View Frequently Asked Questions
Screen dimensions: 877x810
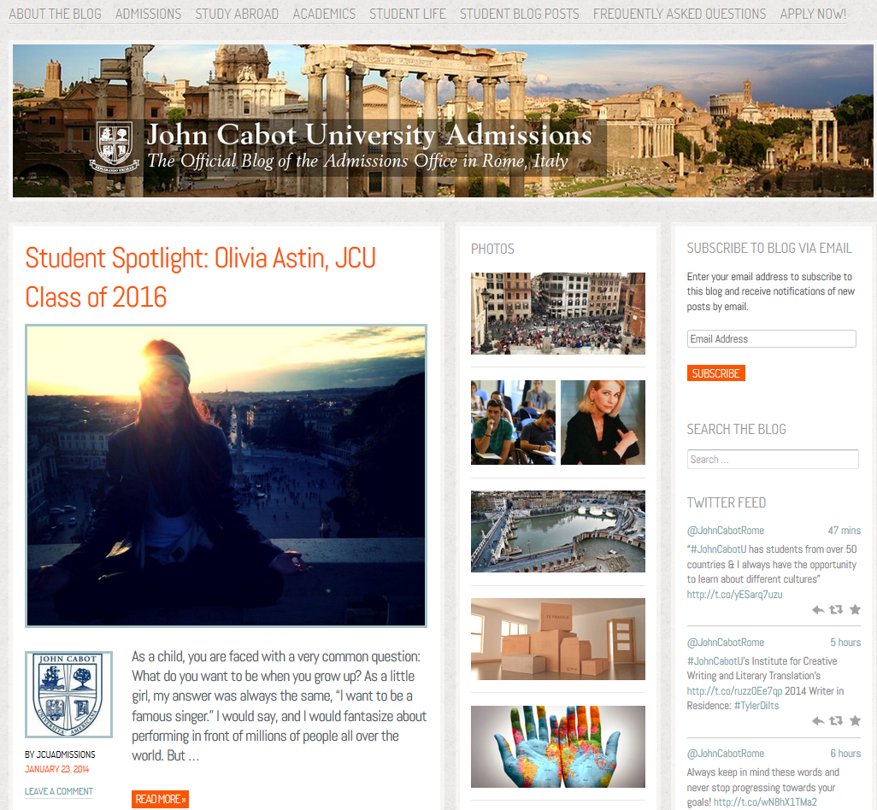tap(680, 14)
